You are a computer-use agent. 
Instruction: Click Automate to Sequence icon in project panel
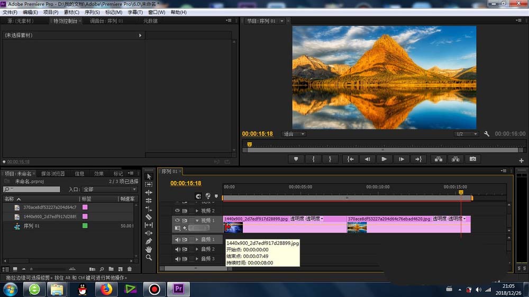(92, 269)
